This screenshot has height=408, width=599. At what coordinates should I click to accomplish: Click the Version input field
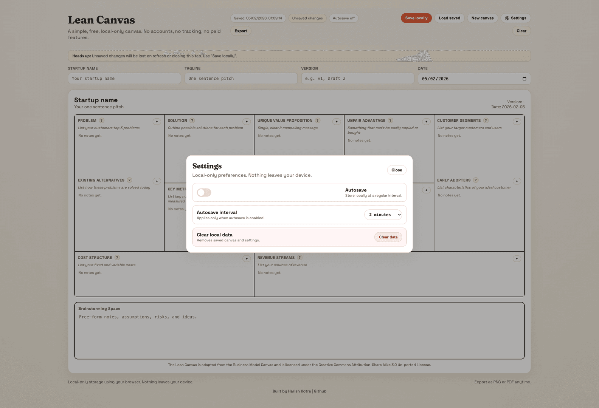pos(357,79)
